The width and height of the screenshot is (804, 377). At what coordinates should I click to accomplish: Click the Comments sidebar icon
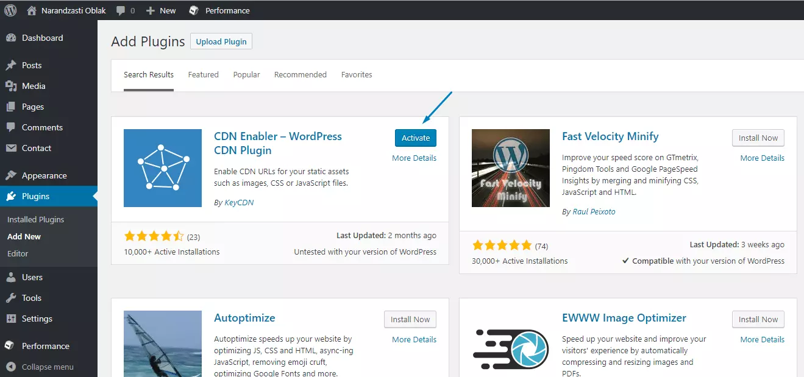coord(11,127)
